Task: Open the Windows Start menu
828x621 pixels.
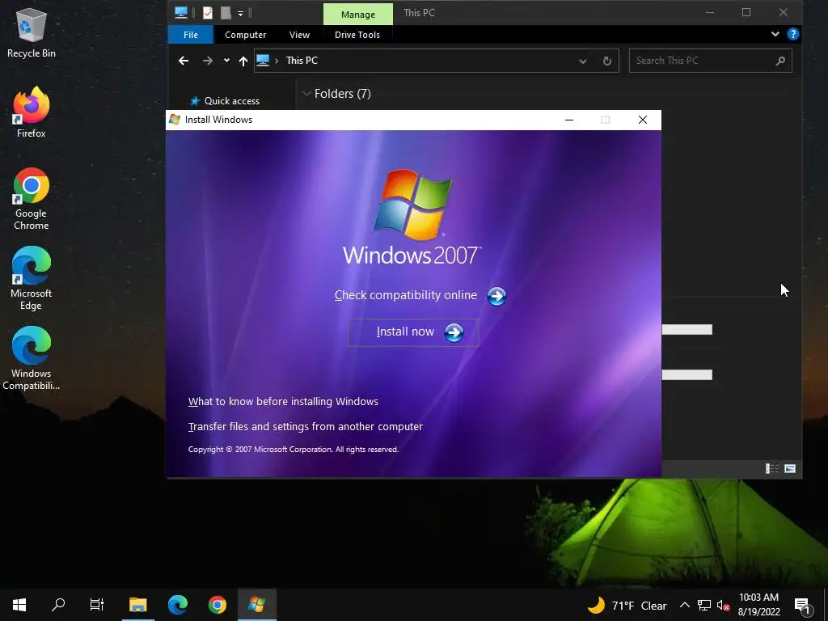Action: pyautogui.click(x=19, y=605)
